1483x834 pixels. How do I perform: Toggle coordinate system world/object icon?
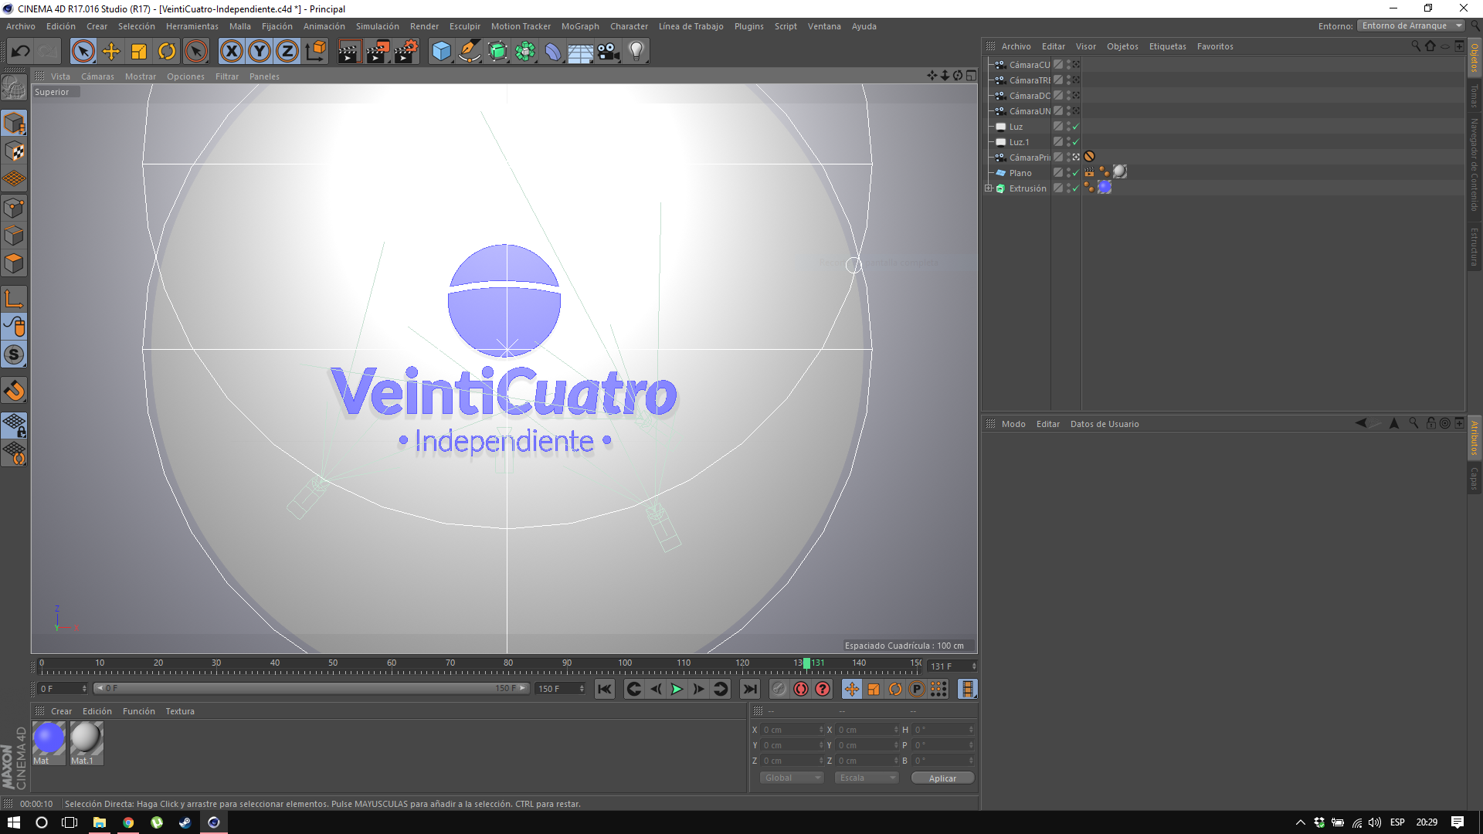(316, 52)
